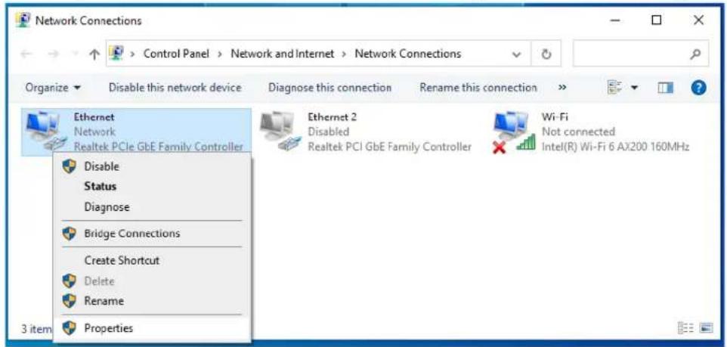The height and width of the screenshot is (347, 727).
Task: Select the Ethernet 2 connection name
Action: pos(332,117)
